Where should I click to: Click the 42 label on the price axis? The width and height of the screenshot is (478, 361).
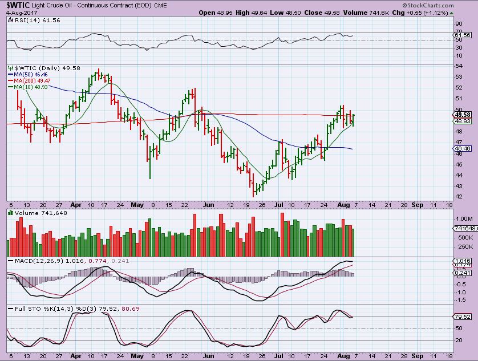point(460,197)
